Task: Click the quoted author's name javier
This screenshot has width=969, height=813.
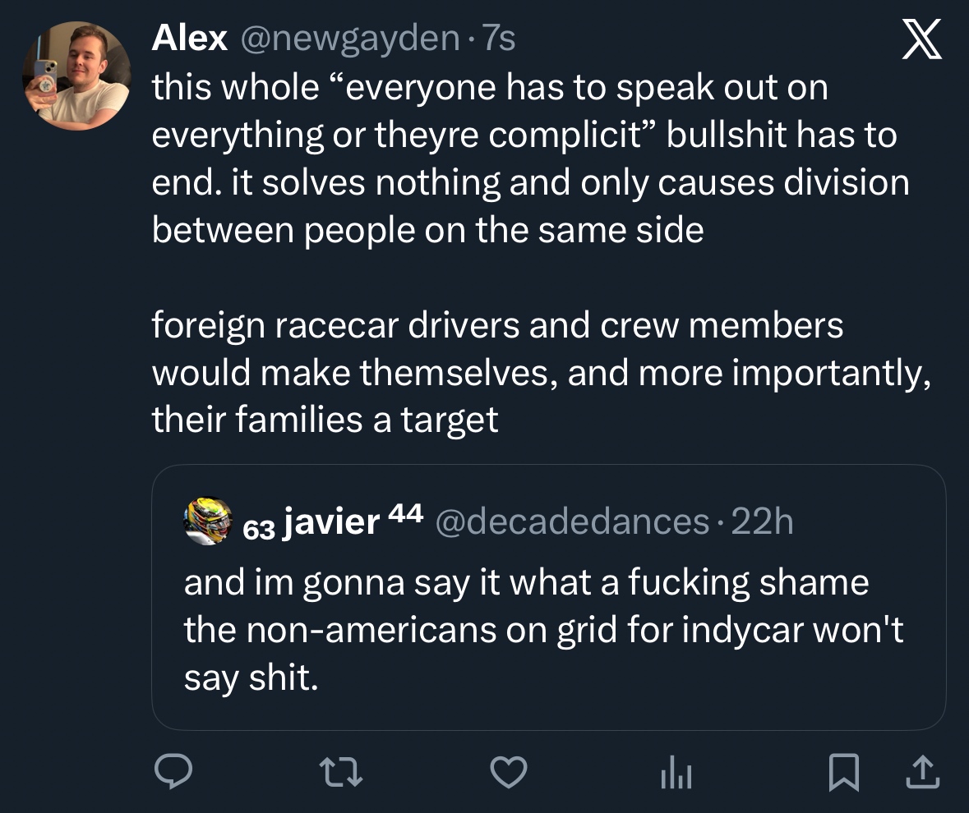Action: coord(331,521)
